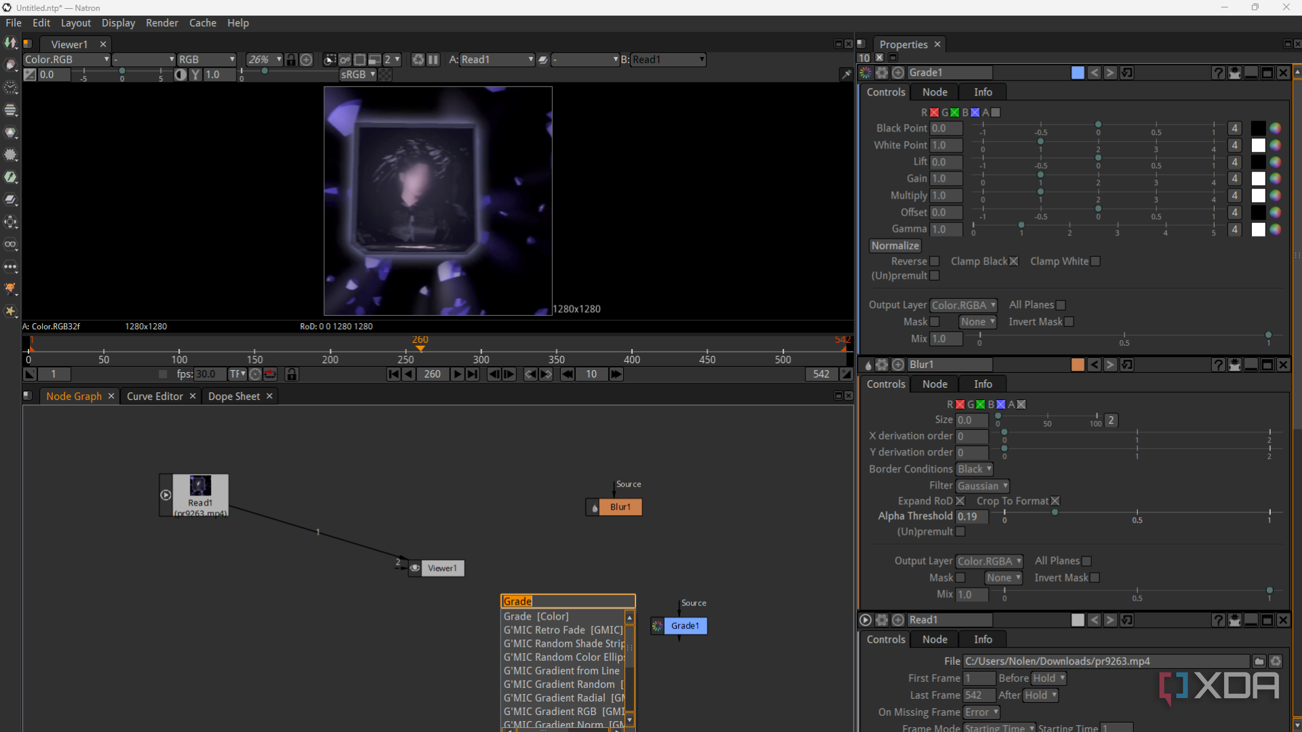Jump to next keyframe

coord(546,374)
